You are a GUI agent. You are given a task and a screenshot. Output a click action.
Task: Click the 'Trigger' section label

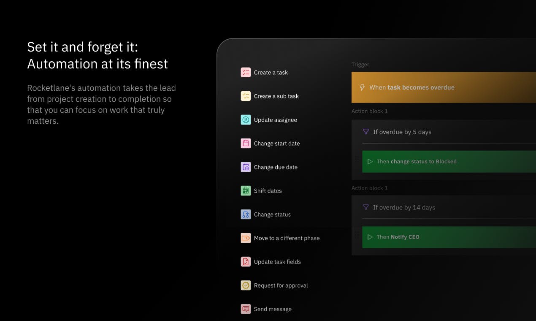tap(360, 65)
